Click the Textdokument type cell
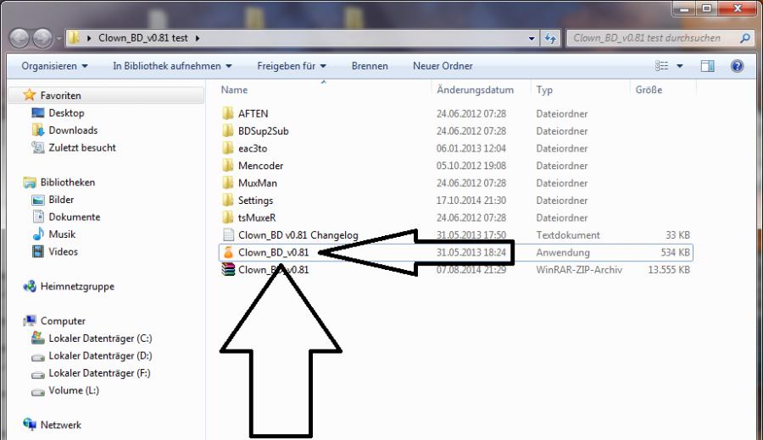The width and height of the screenshot is (763, 440). coord(568,235)
